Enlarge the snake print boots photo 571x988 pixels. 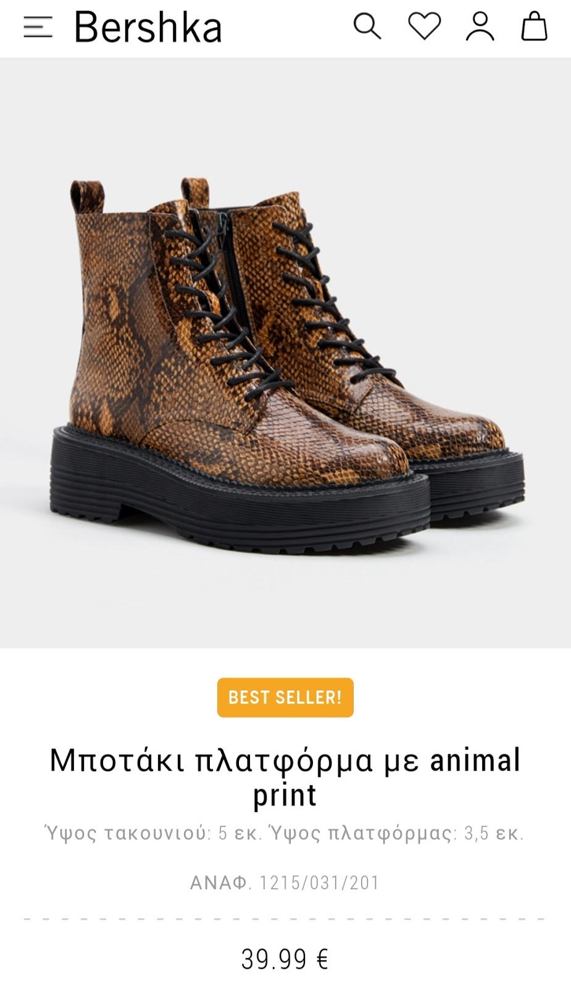285,353
